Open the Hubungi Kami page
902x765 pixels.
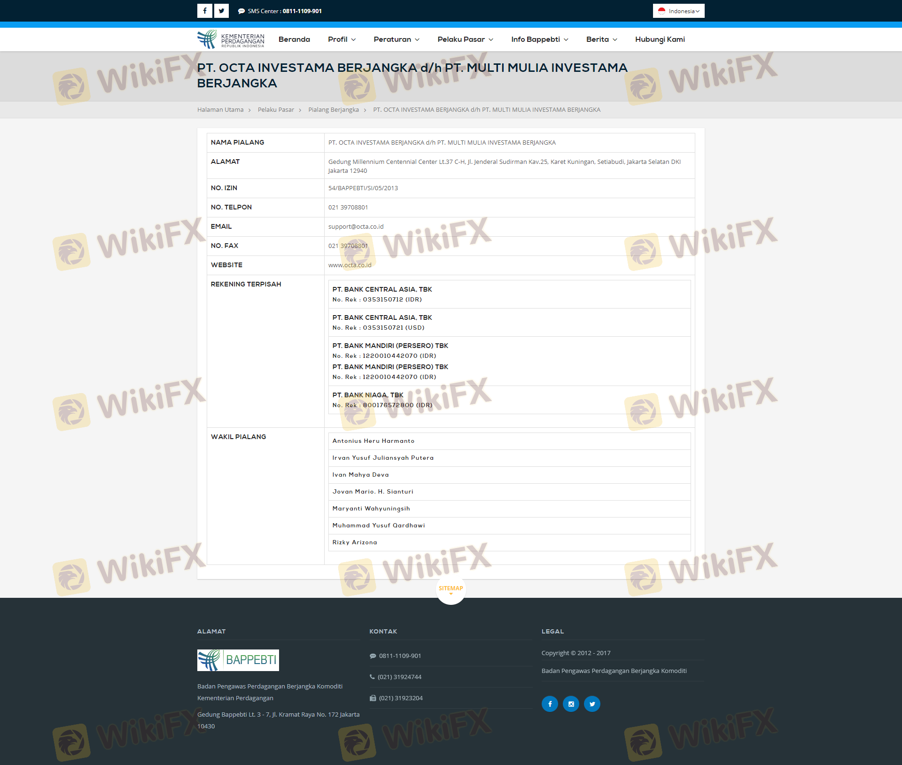tap(660, 39)
